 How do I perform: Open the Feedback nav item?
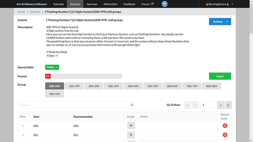pyautogui.click(x=129, y=4)
